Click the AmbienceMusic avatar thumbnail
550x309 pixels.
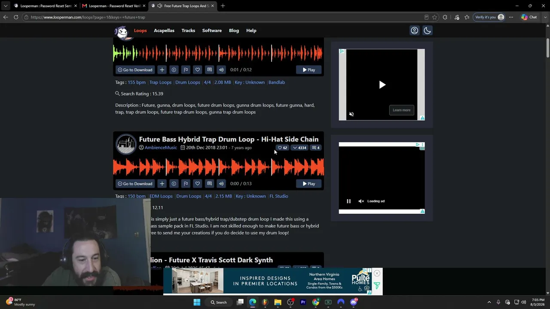tap(126, 144)
